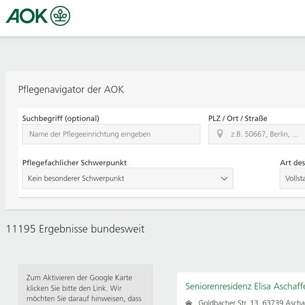Click the chevron arrow of Schwerpunkt dropdown
The height and width of the screenshot is (305, 305).
(224, 178)
